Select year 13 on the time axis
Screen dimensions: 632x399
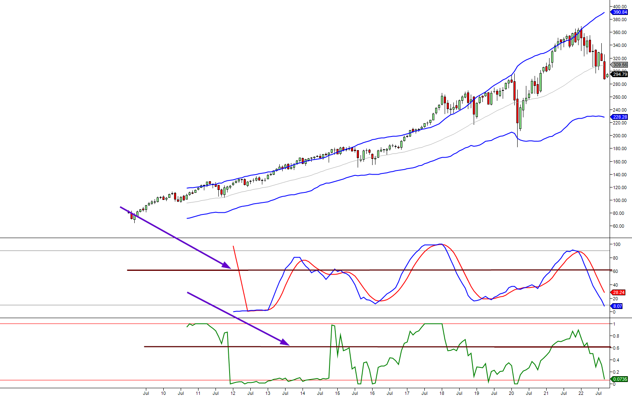tap(268, 393)
